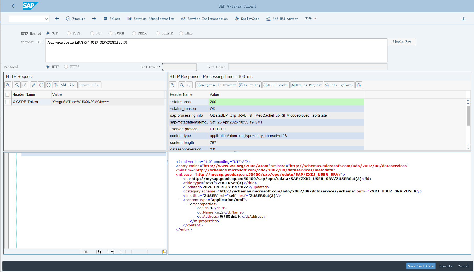Choose the HTTPS protocol radio button
474x272 pixels.
pos(66,67)
